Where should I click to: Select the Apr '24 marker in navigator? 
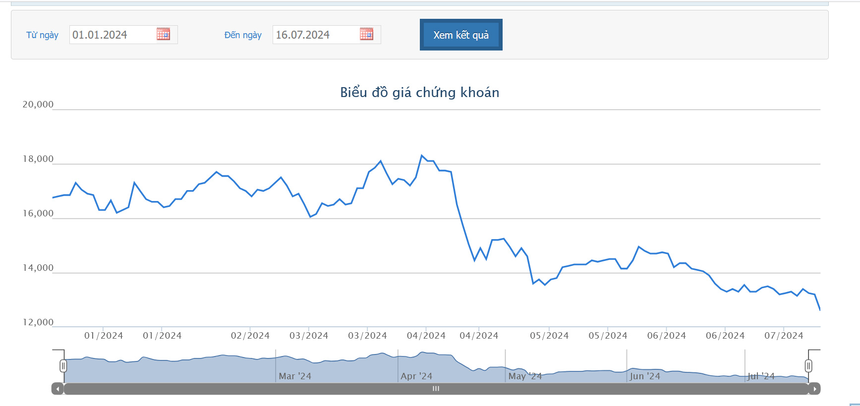pyautogui.click(x=416, y=376)
